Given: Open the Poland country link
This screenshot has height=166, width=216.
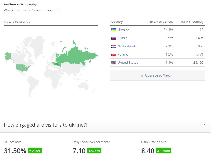Looking at the screenshot, I should coord(123,54).
